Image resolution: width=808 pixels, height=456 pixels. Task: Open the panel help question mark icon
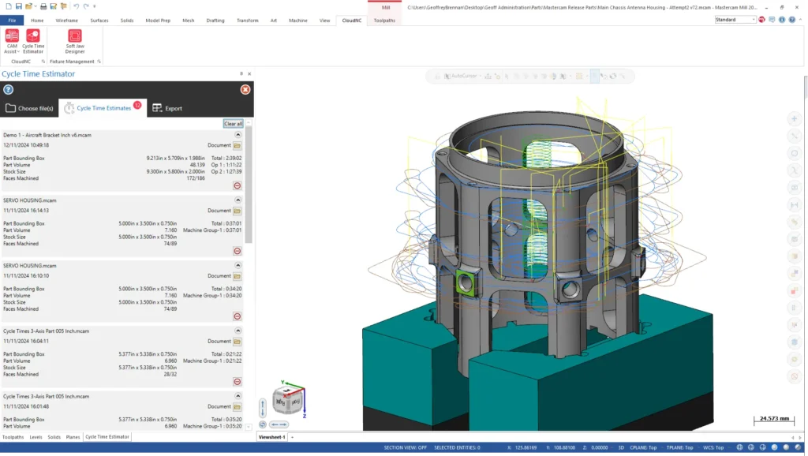[x=8, y=90]
